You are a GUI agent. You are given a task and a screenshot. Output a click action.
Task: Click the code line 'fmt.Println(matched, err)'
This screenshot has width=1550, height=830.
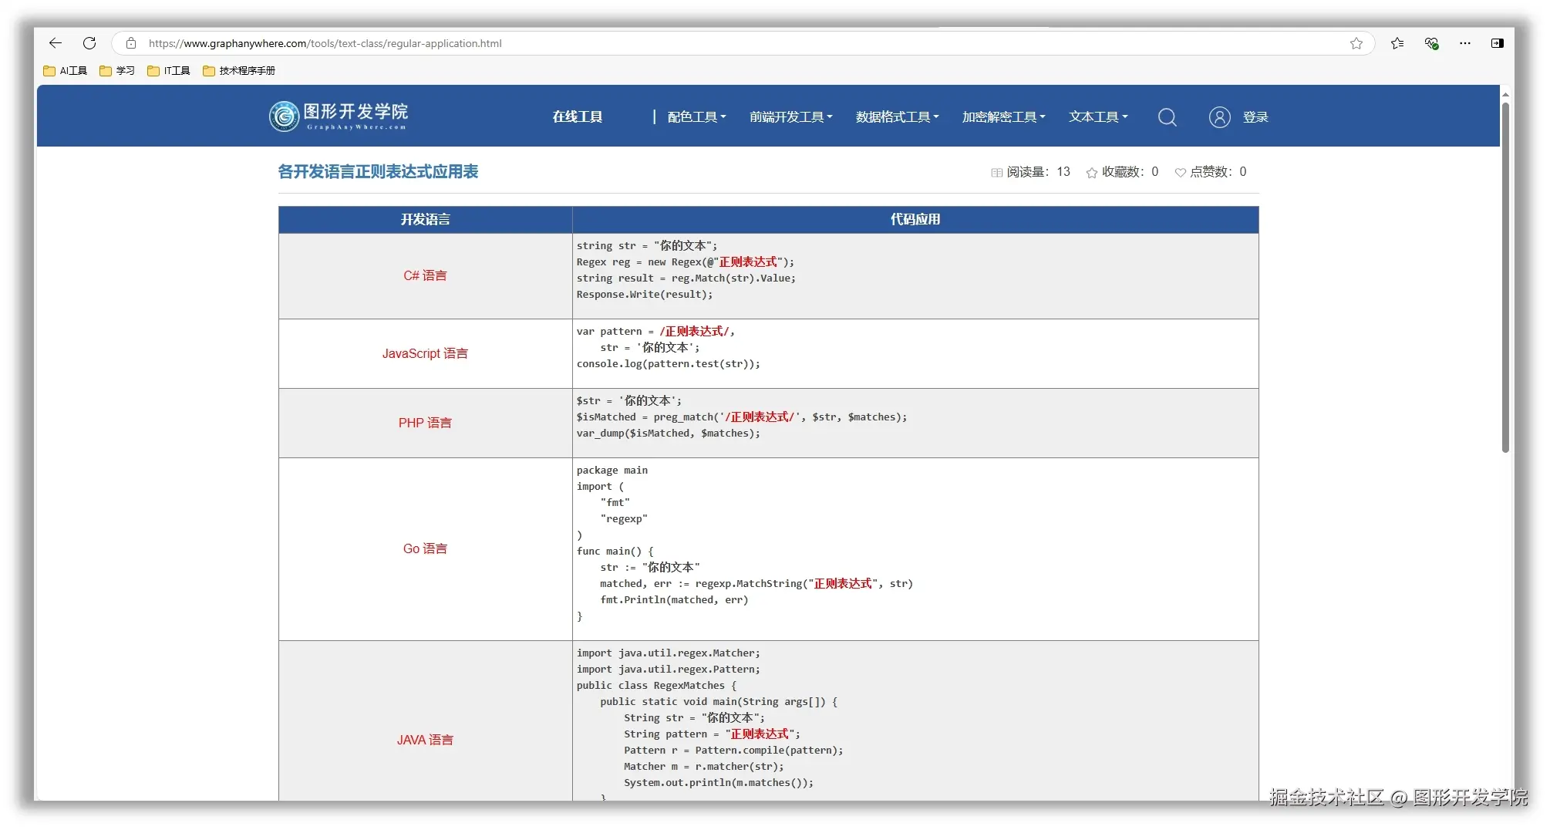tap(674, 600)
